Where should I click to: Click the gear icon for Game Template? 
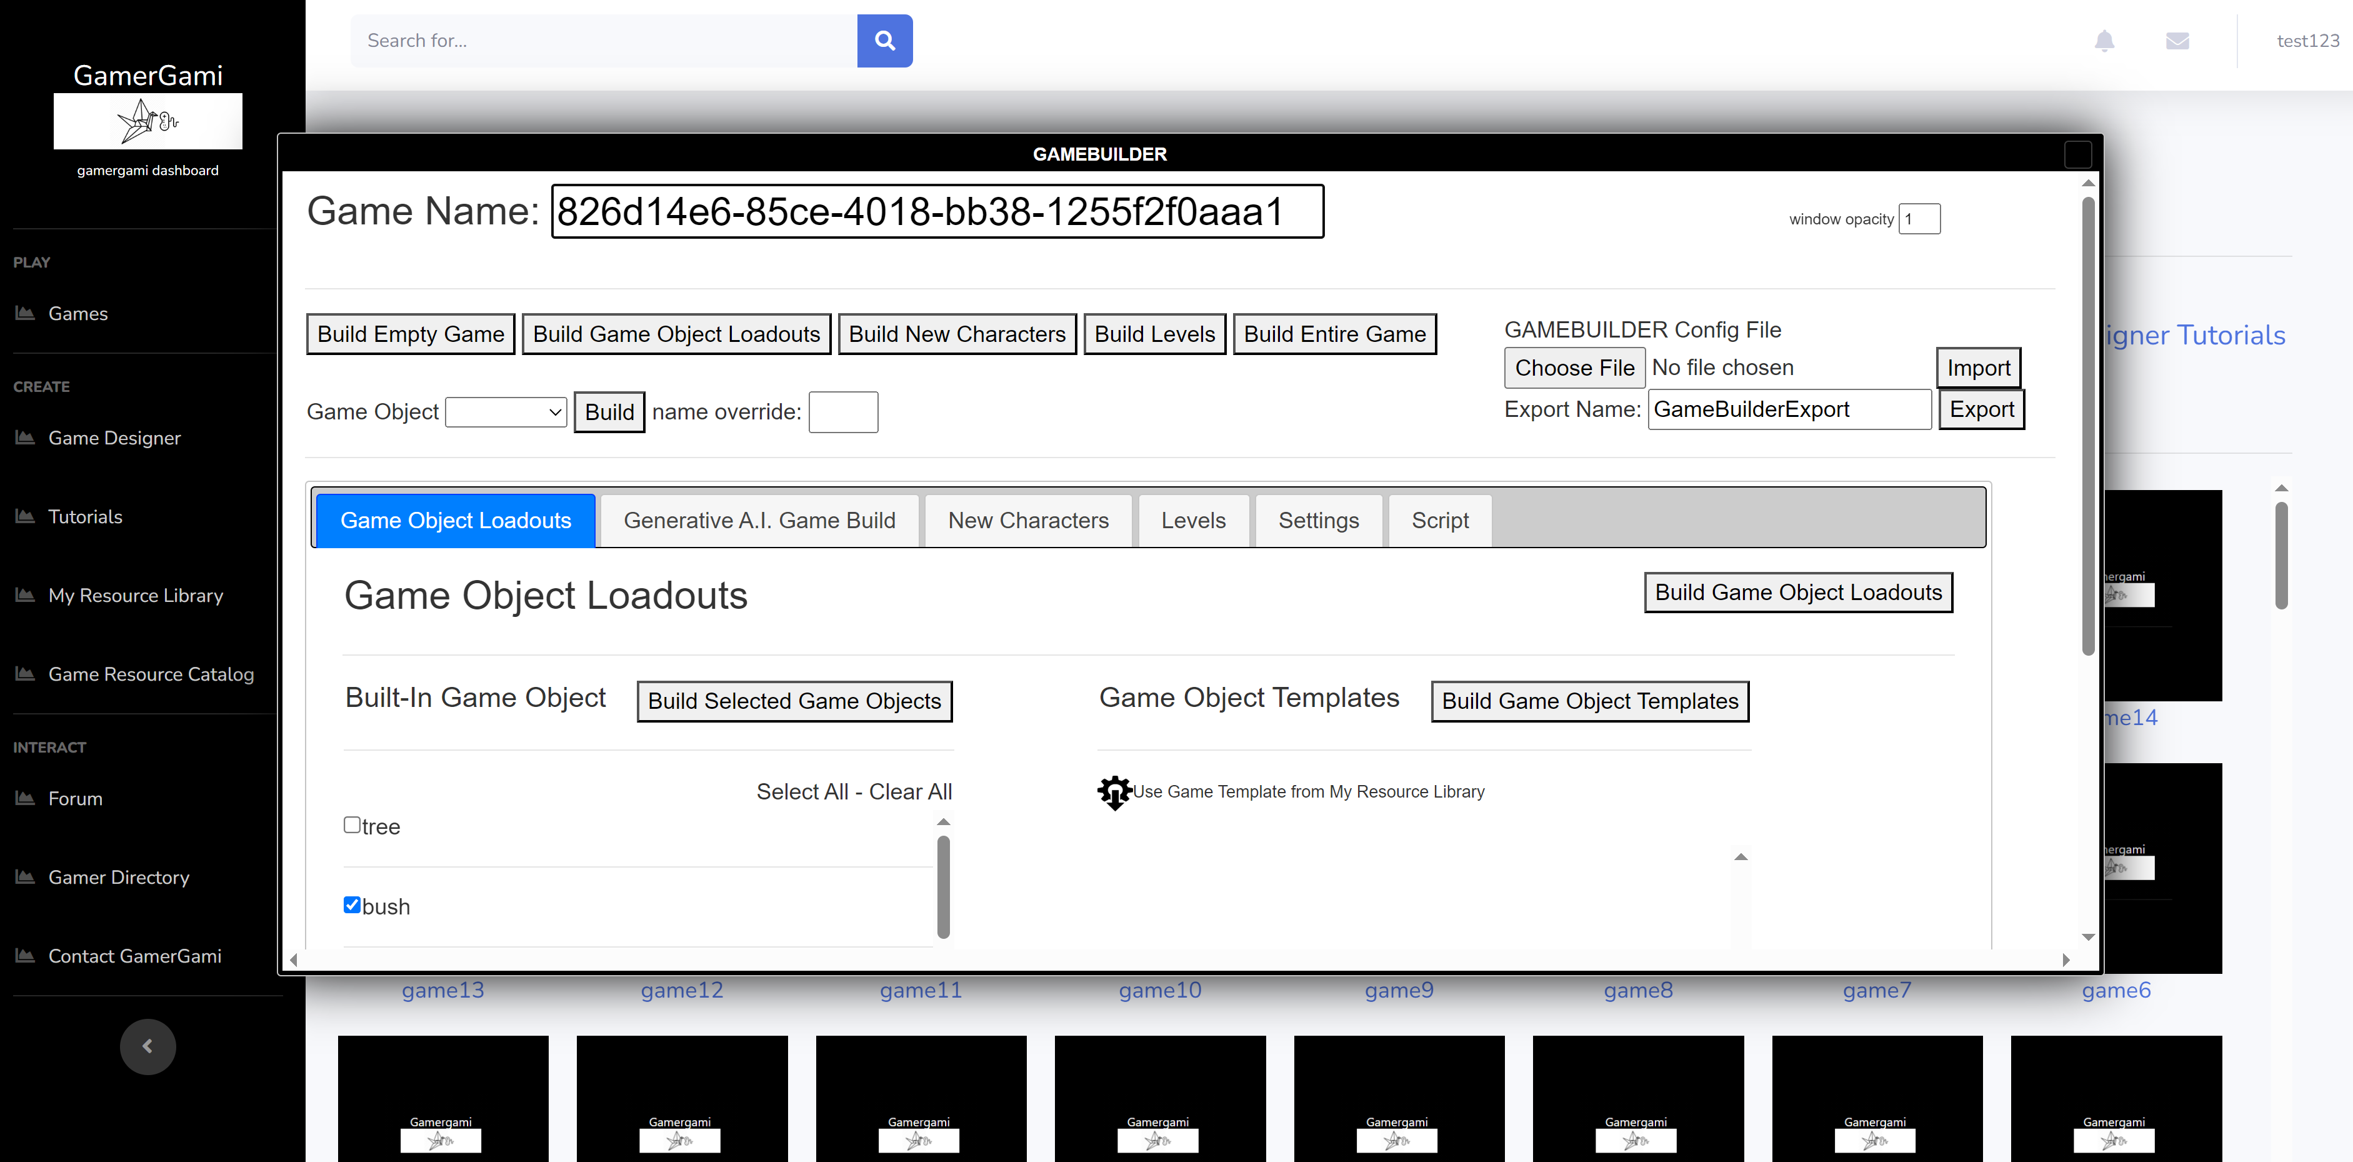pyautogui.click(x=1114, y=792)
